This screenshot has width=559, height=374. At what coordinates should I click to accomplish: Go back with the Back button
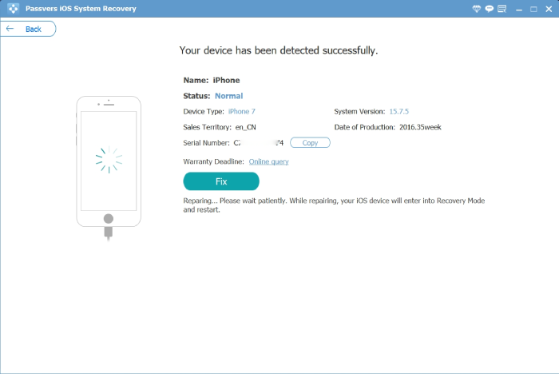(28, 29)
